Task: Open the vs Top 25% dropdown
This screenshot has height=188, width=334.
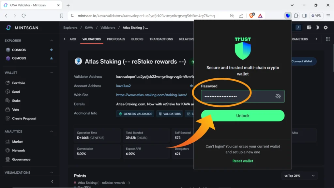Action: click(300, 176)
